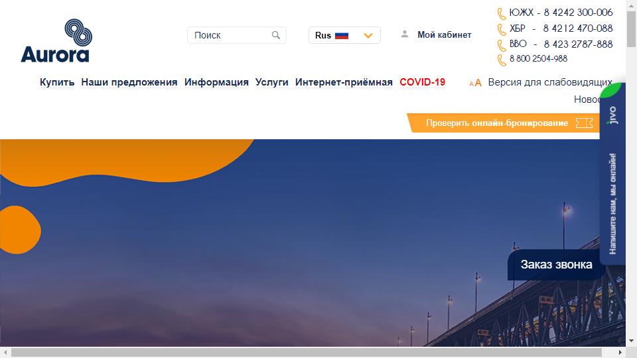Click the horizontal scrollbar left arrow
637x358 pixels.
click(5, 352)
